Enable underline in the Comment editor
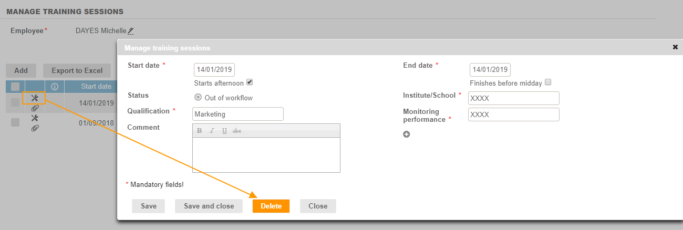This screenshot has width=683, height=230. [224, 131]
